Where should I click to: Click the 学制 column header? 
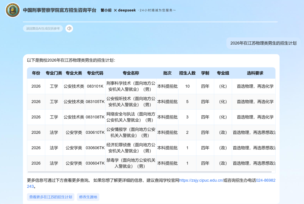click(x=205, y=73)
